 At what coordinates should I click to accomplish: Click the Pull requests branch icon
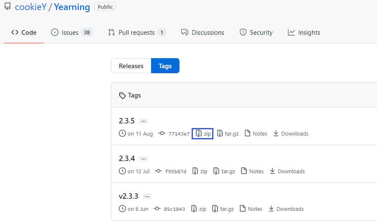pos(111,32)
